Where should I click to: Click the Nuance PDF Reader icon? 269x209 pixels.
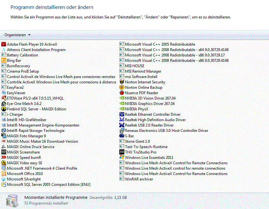121,93
